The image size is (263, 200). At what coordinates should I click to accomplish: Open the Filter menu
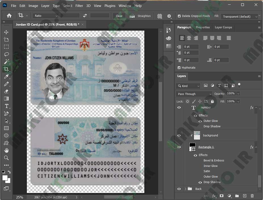point(79,6)
